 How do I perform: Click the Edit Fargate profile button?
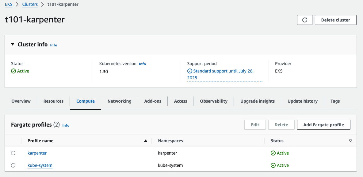(x=255, y=125)
